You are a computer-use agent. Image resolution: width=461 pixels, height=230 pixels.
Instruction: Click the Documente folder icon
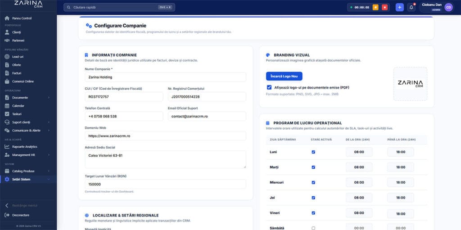(x=7, y=98)
